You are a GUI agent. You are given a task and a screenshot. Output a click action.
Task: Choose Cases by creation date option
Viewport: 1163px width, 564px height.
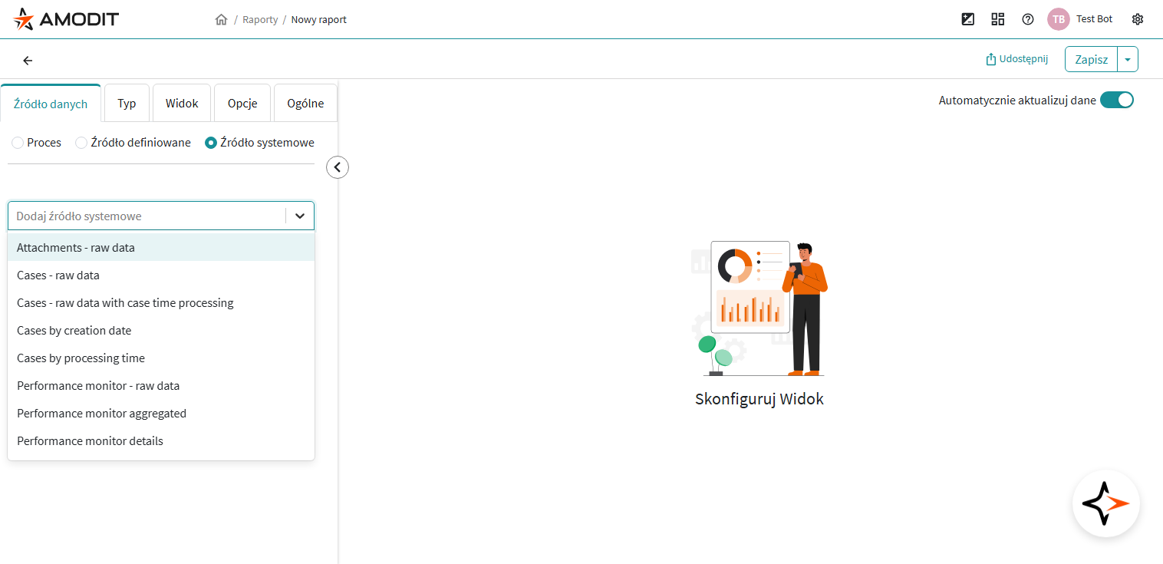pos(74,331)
